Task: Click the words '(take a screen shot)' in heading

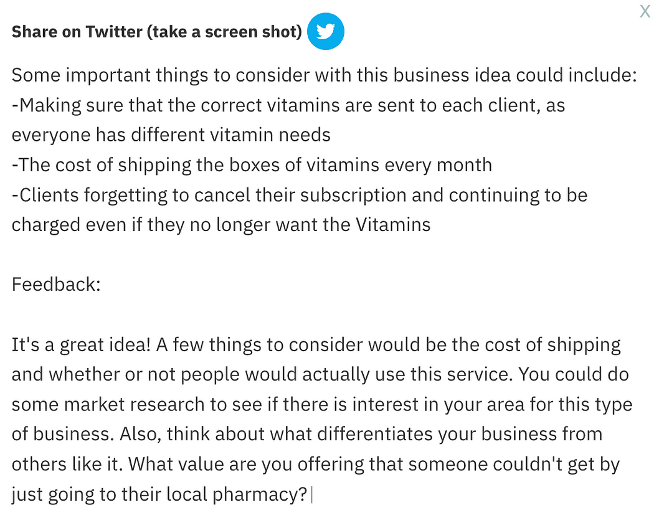Action: click(x=224, y=32)
